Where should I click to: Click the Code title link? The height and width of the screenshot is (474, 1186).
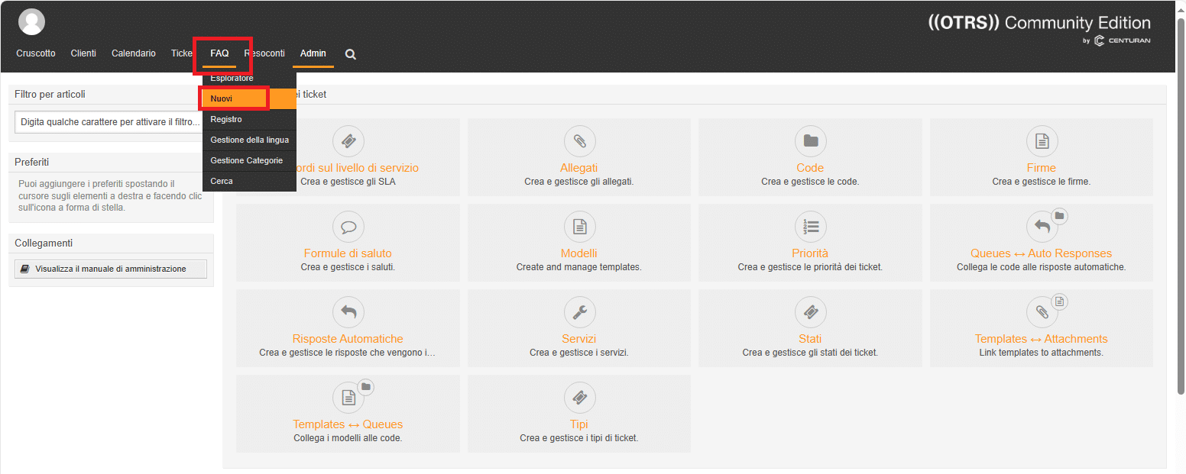point(810,168)
